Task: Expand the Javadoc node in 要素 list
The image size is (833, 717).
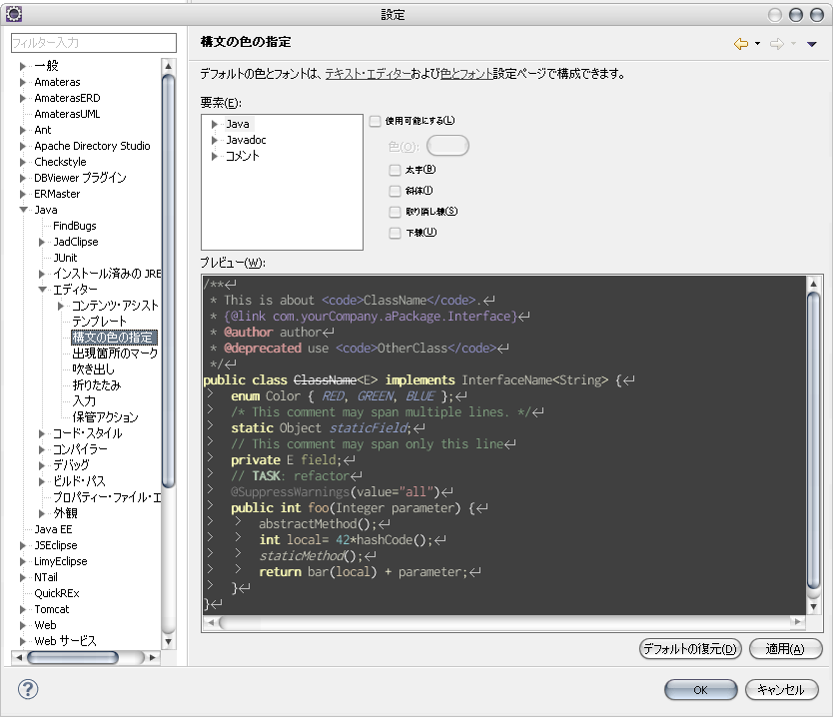Action: click(217, 139)
